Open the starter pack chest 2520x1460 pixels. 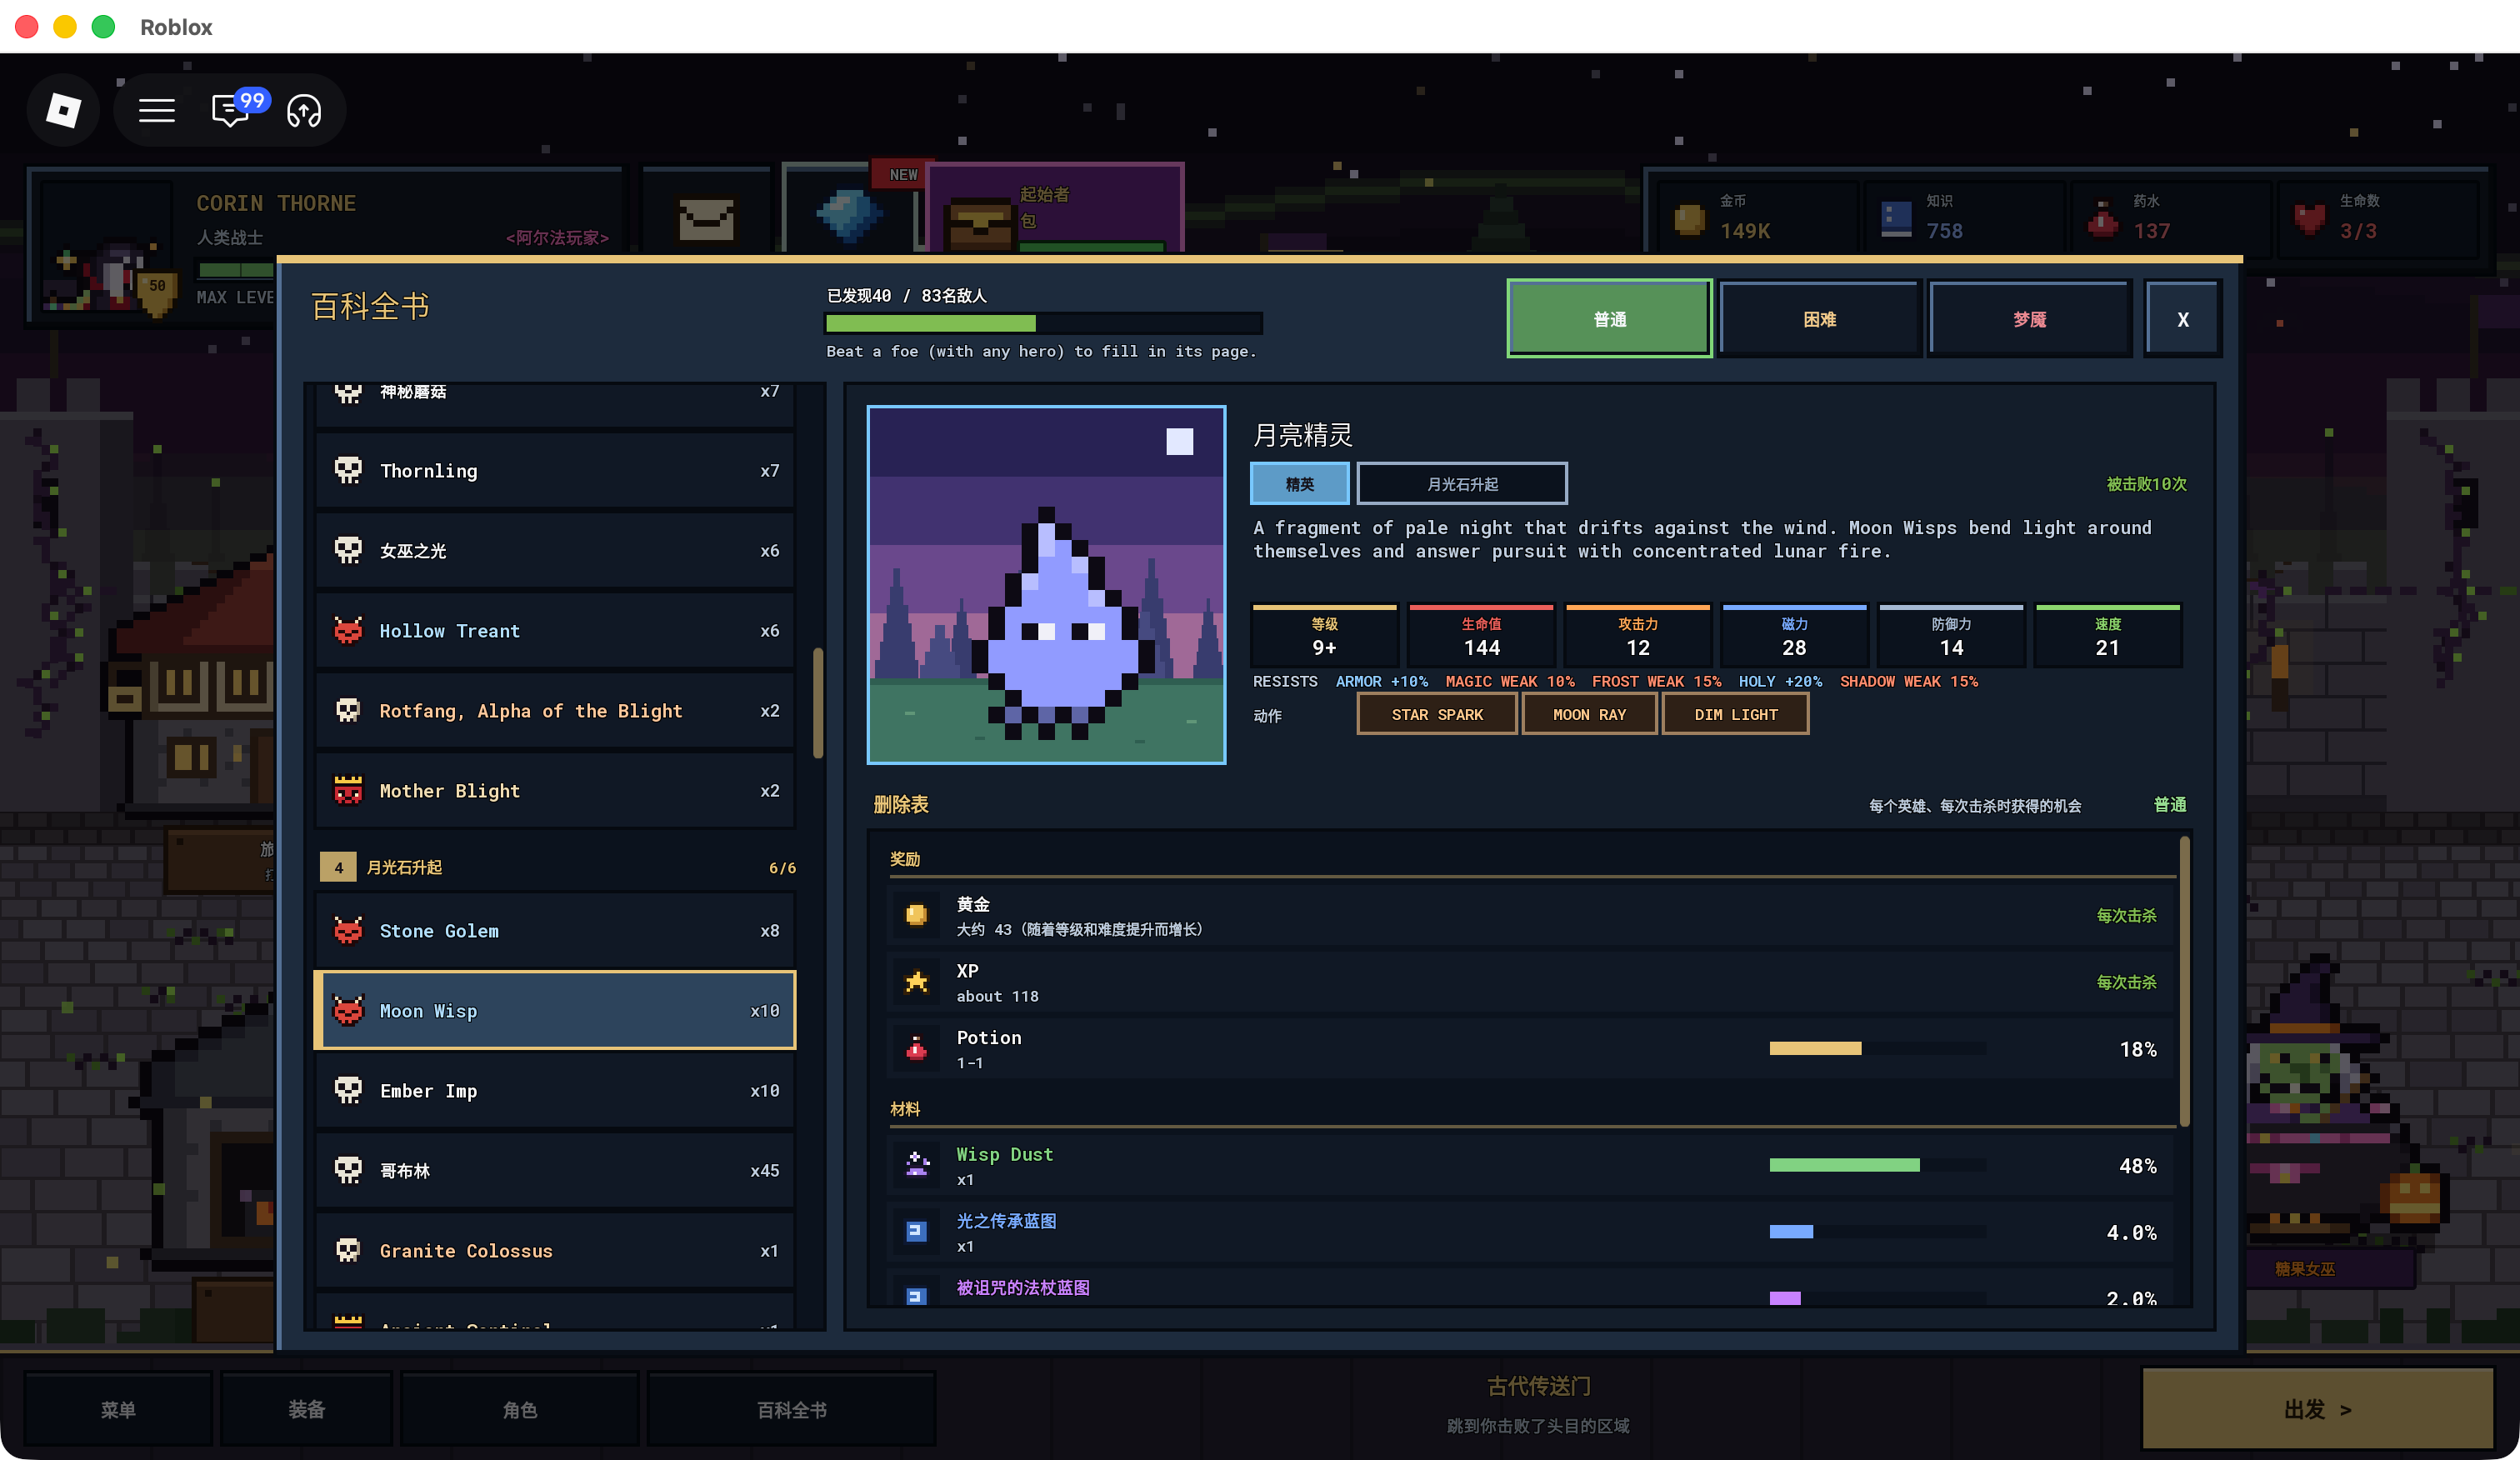pyautogui.click(x=979, y=224)
